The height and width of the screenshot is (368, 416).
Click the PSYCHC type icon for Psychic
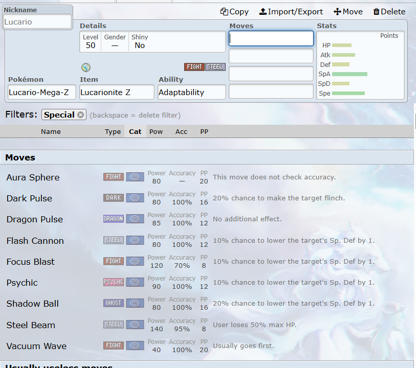coord(114,282)
